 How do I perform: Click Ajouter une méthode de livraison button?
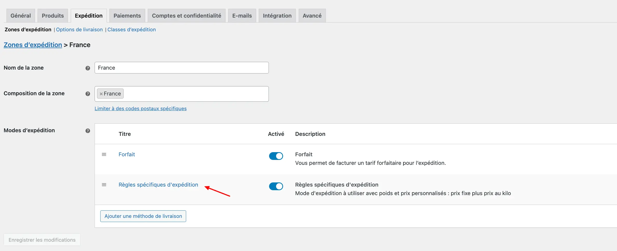pyautogui.click(x=143, y=216)
